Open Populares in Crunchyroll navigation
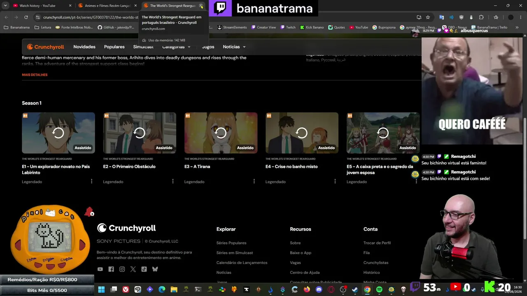 tap(114, 47)
